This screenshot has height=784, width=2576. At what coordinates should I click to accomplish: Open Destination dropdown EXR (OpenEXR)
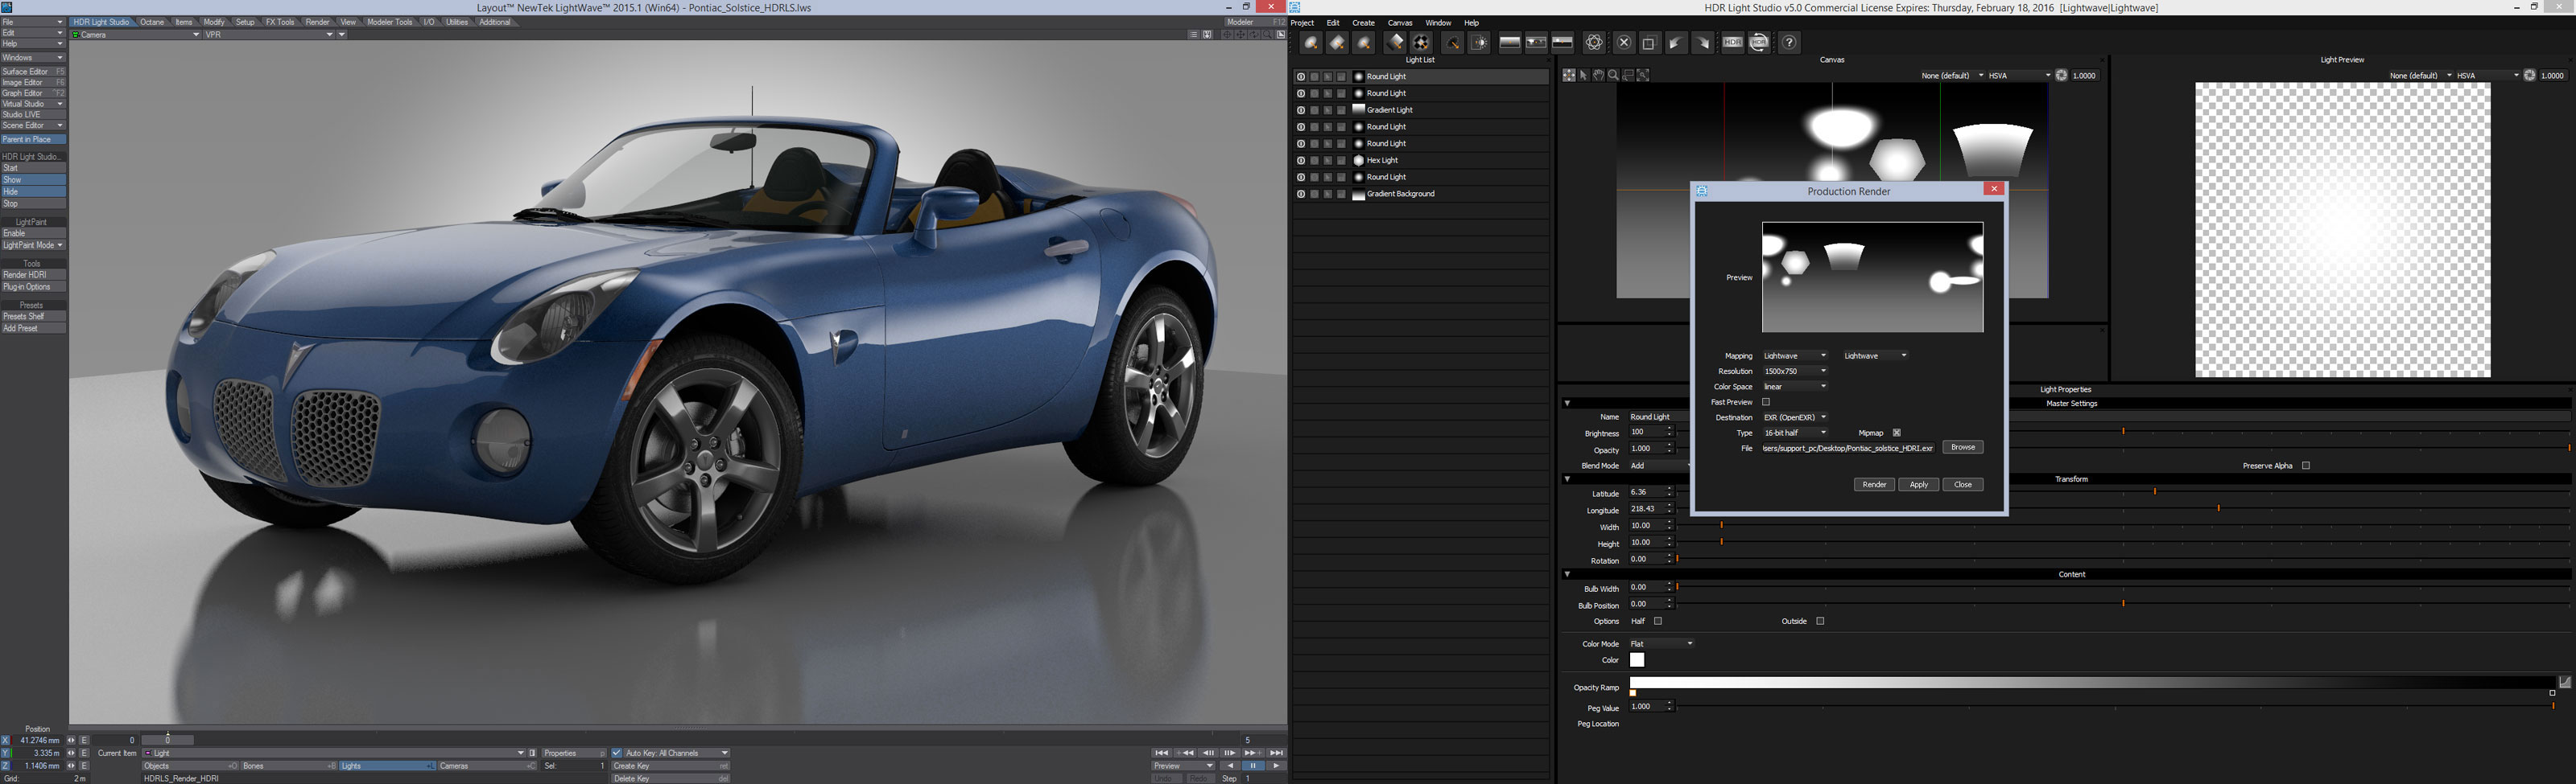pyautogui.click(x=1795, y=417)
